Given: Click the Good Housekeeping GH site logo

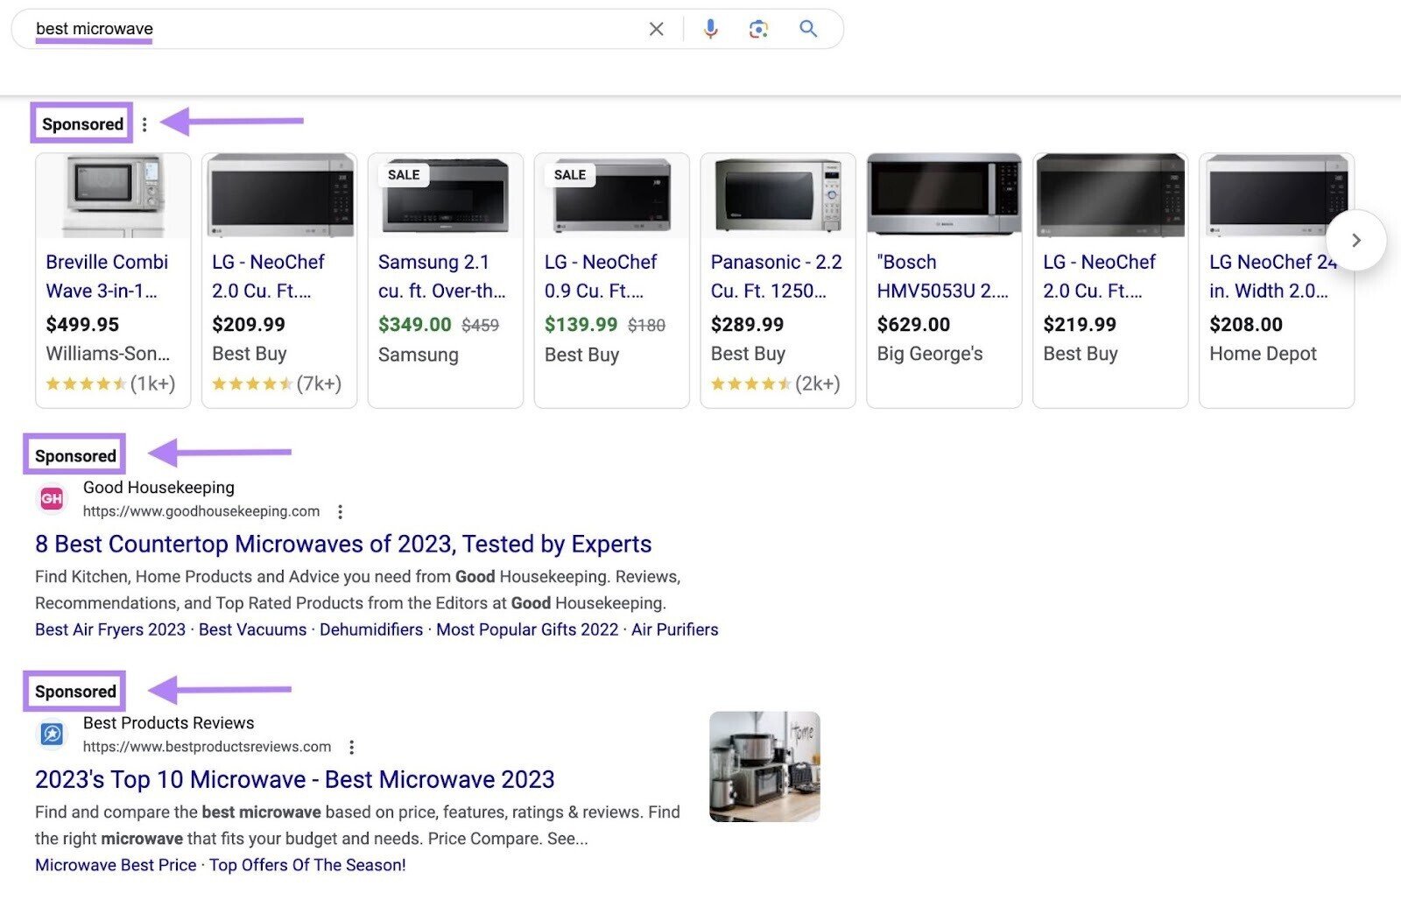Looking at the screenshot, I should point(51,497).
